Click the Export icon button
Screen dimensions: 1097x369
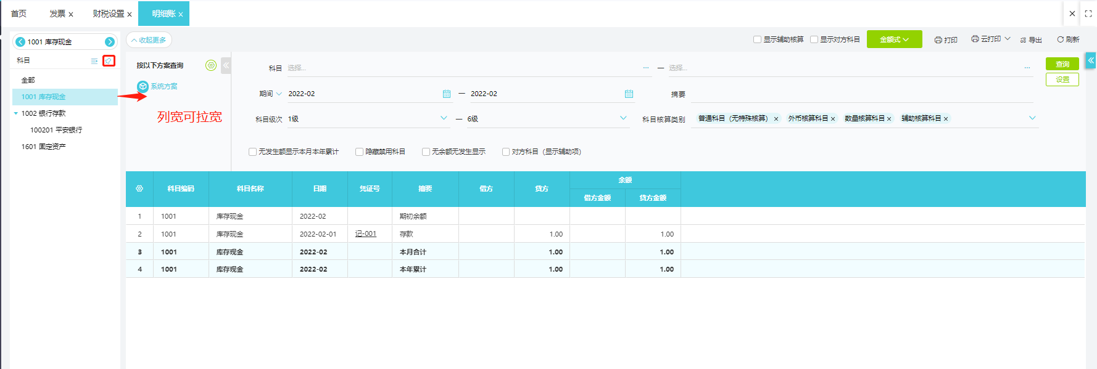tap(1031, 39)
